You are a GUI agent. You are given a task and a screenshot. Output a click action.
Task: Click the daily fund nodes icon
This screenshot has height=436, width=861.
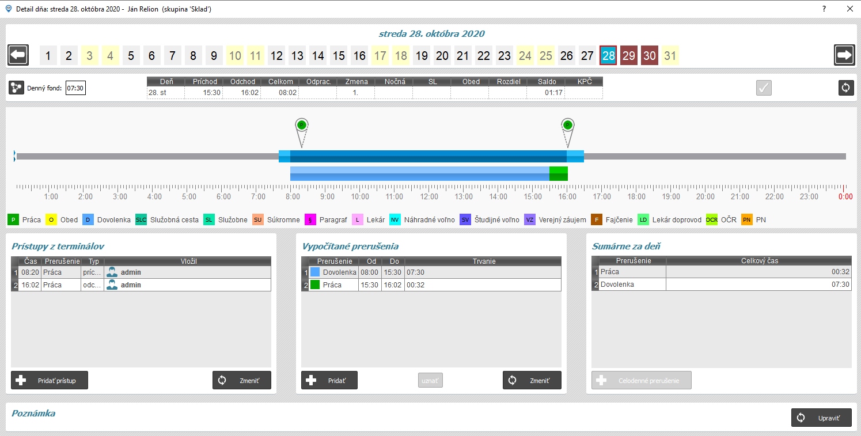point(17,88)
